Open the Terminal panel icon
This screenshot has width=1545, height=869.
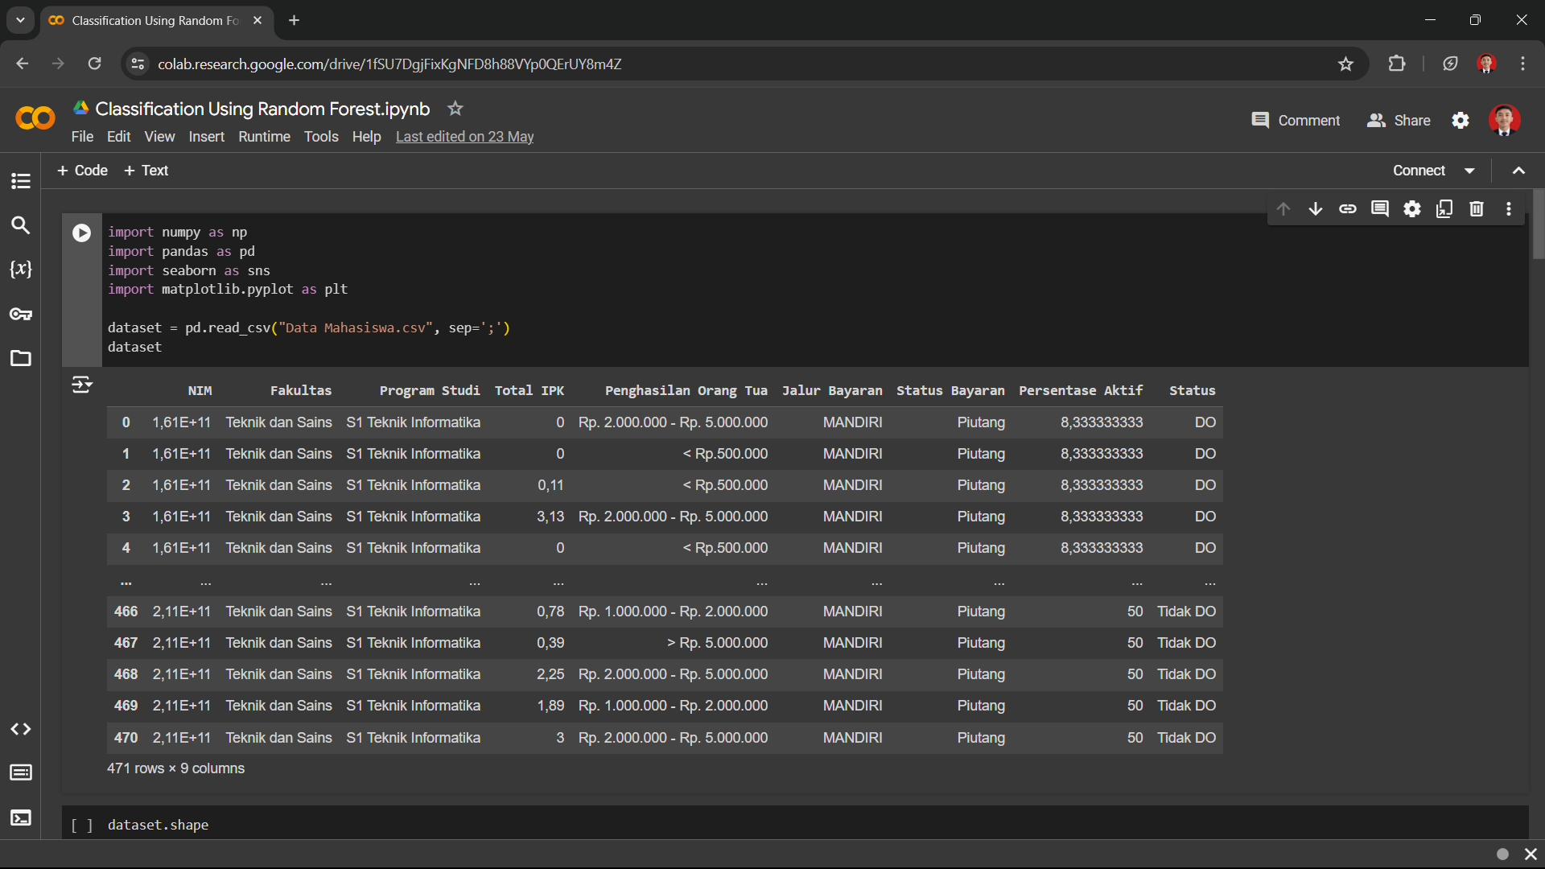tap(21, 818)
